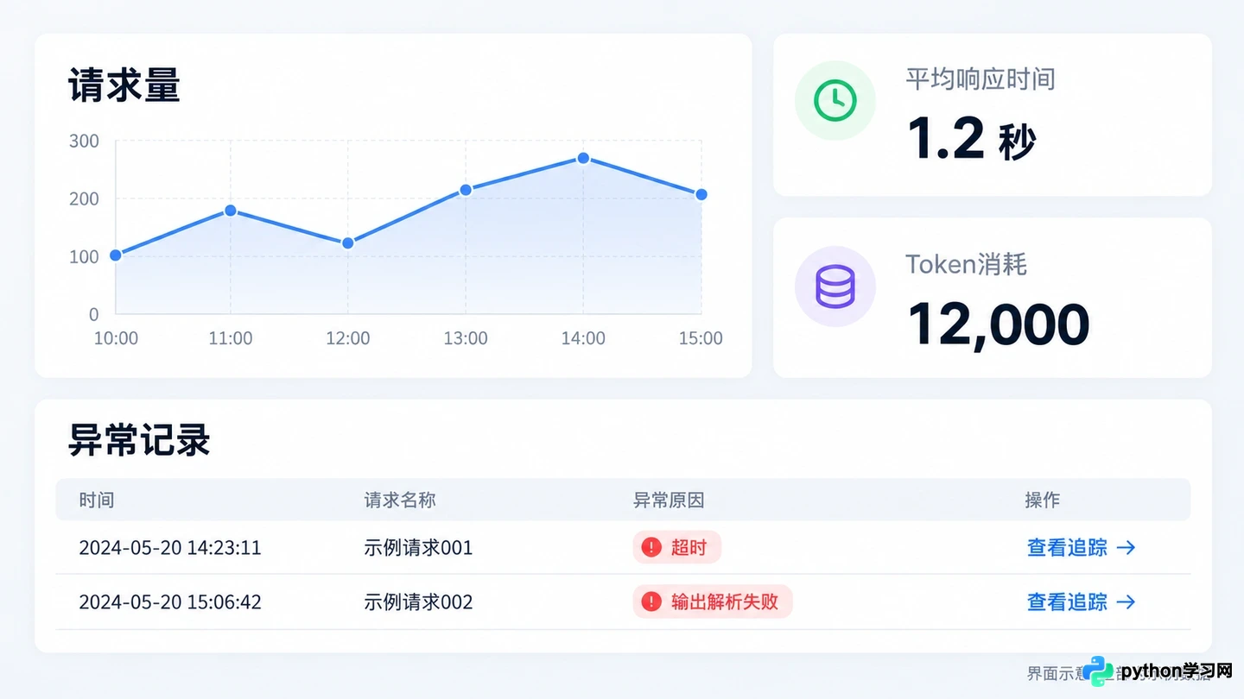Click the green clock icon for 平均响应时间
The image size is (1244, 699).
click(835, 101)
